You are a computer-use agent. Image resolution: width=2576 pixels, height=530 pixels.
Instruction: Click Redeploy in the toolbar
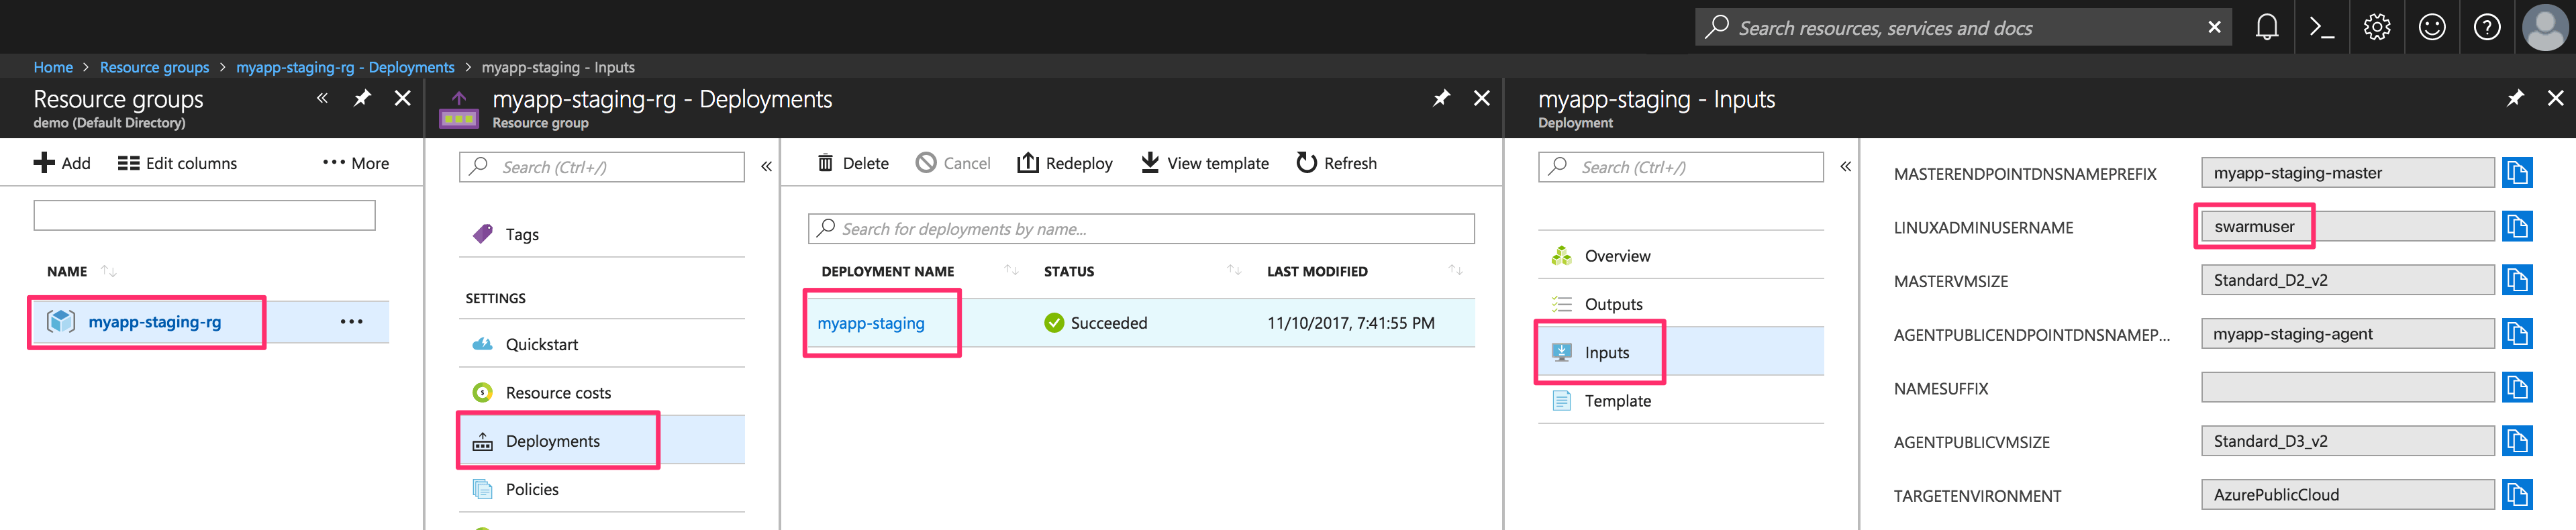coord(1064,163)
